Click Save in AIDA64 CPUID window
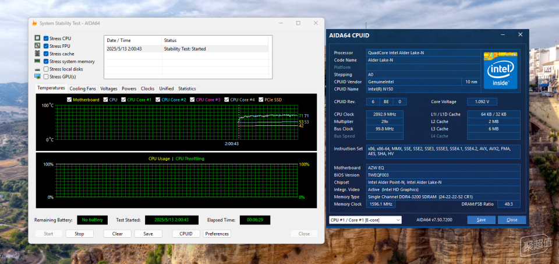This screenshot has width=559, height=264. click(x=482, y=220)
